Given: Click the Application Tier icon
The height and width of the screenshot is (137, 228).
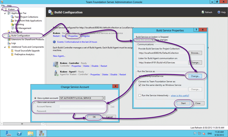Looking at the screenshot, I should (x=9, y=13).
